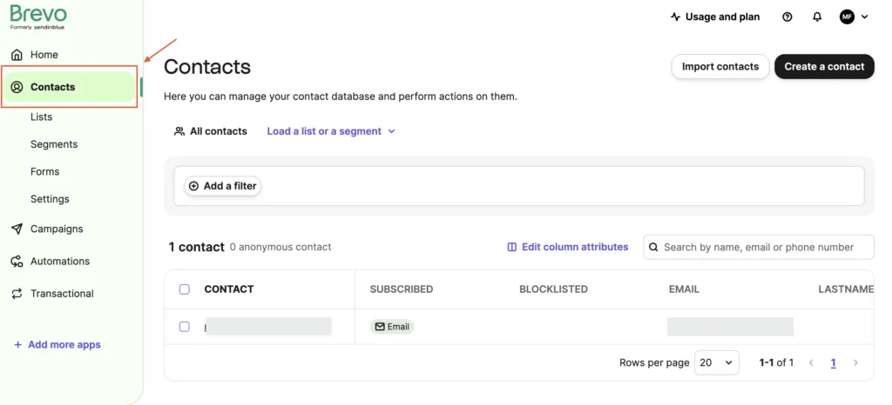This screenshot has height=405, width=892.
Task: Tick the select-all checkbox beside CONTACT header
Action: tap(185, 289)
